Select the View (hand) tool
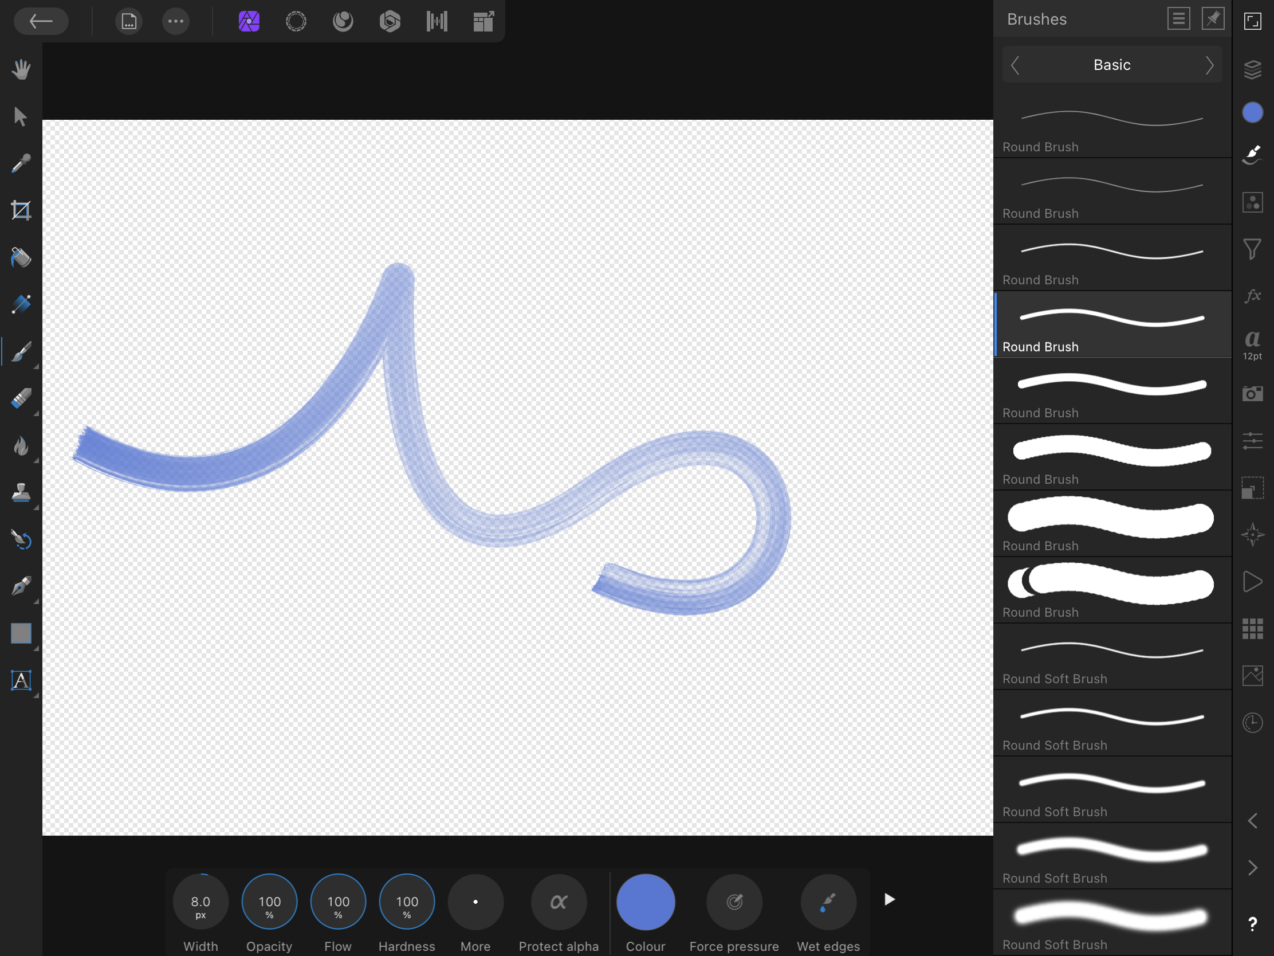Image resolution: width=1274 pixels, height=956 pixels. (21, 70)
